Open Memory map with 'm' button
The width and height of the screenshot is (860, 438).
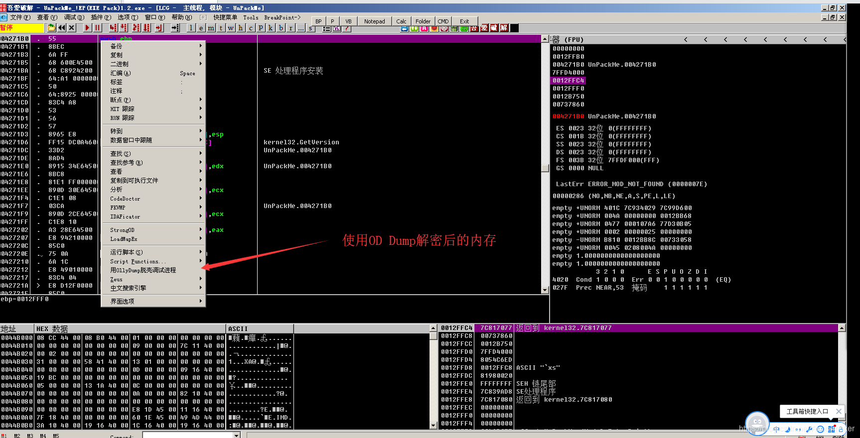pos(211,28)
